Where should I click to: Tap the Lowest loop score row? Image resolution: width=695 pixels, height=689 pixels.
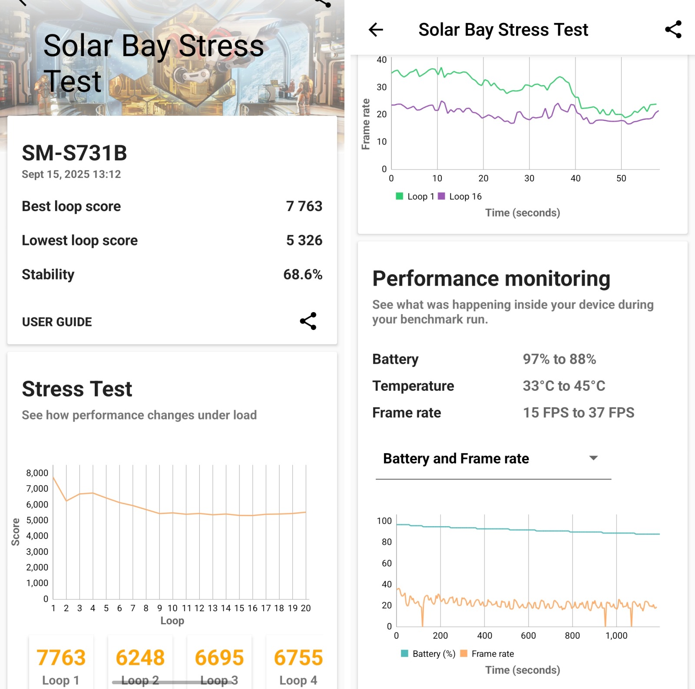pyautogui.click(x=172, y=241)
